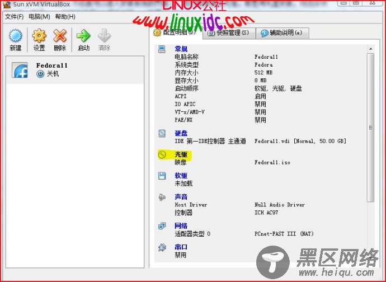The height and width of the screenshot is (282, 386).
Task: Click the PAE/NX label
Action: [x=183, y=120]
